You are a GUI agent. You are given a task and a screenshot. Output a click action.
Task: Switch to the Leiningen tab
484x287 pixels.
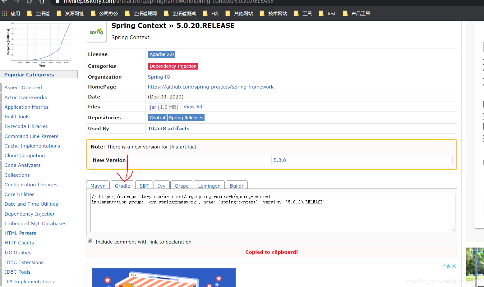(209, 185)
